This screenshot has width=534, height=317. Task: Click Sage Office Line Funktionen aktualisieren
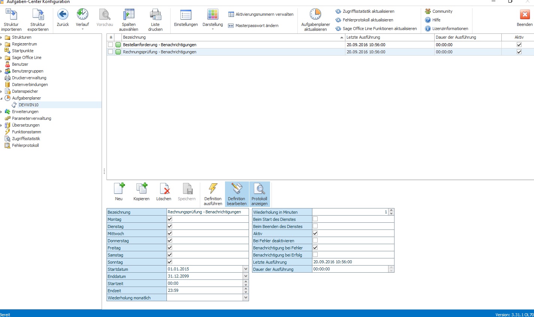[376, 29]
